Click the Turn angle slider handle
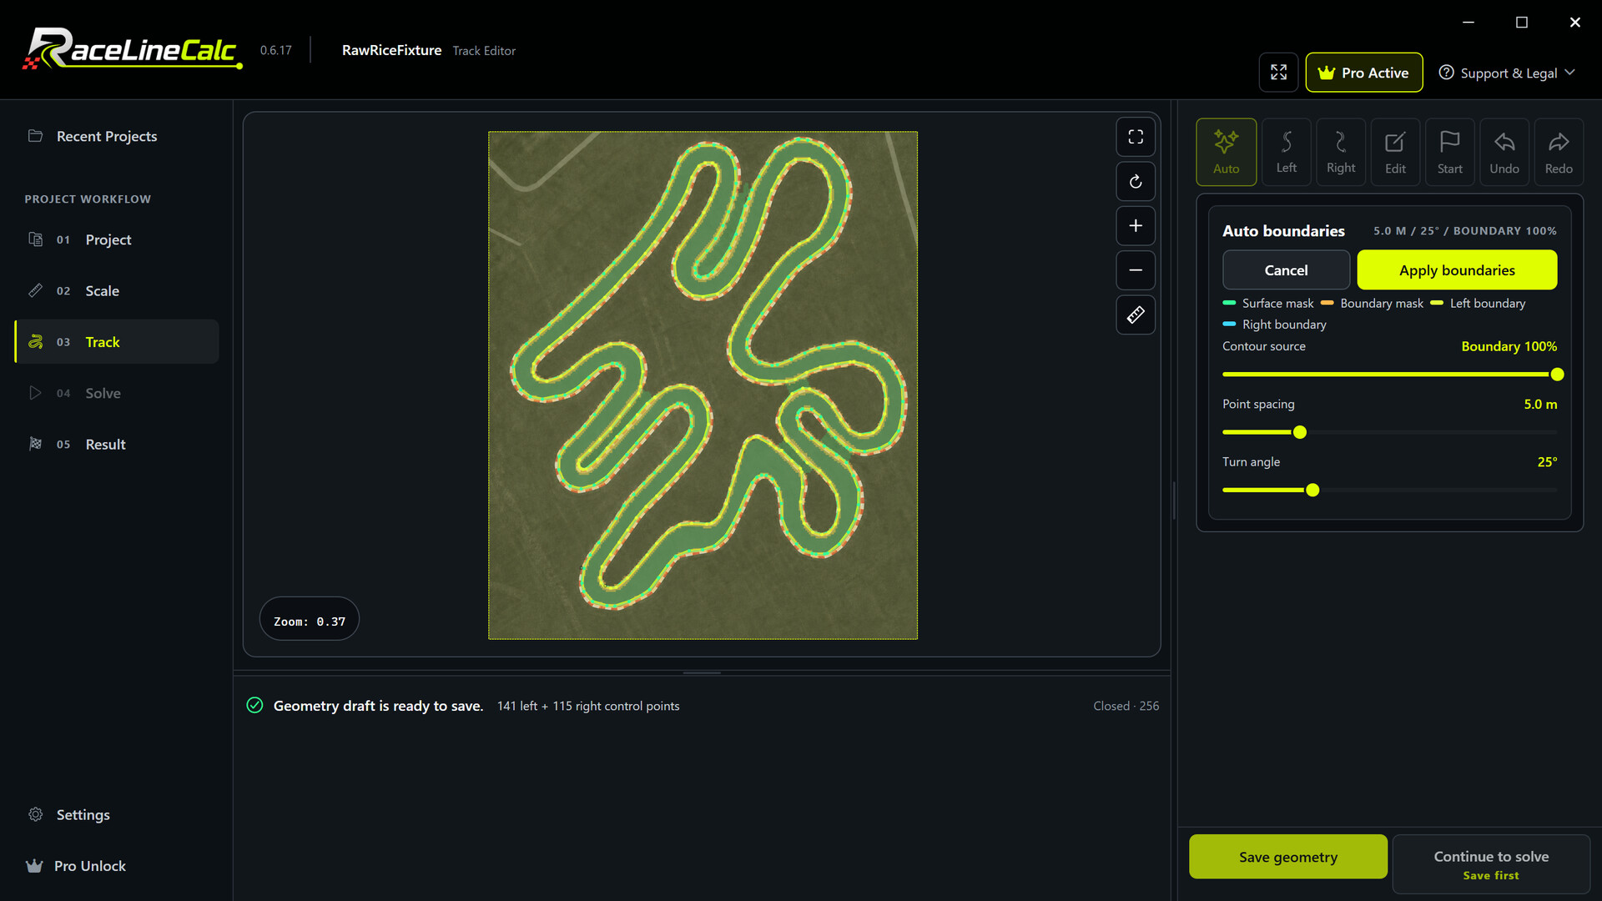Viewport: 1602px width, 901px height. (1312, 491)
